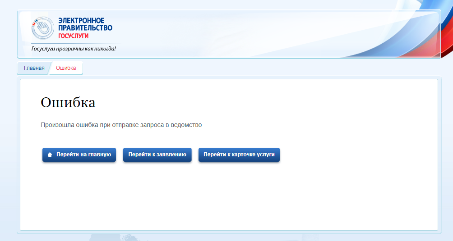Screen dimensions: 453x241
Task: Click the word Произошла in the error message
Action: coord(55,125)
